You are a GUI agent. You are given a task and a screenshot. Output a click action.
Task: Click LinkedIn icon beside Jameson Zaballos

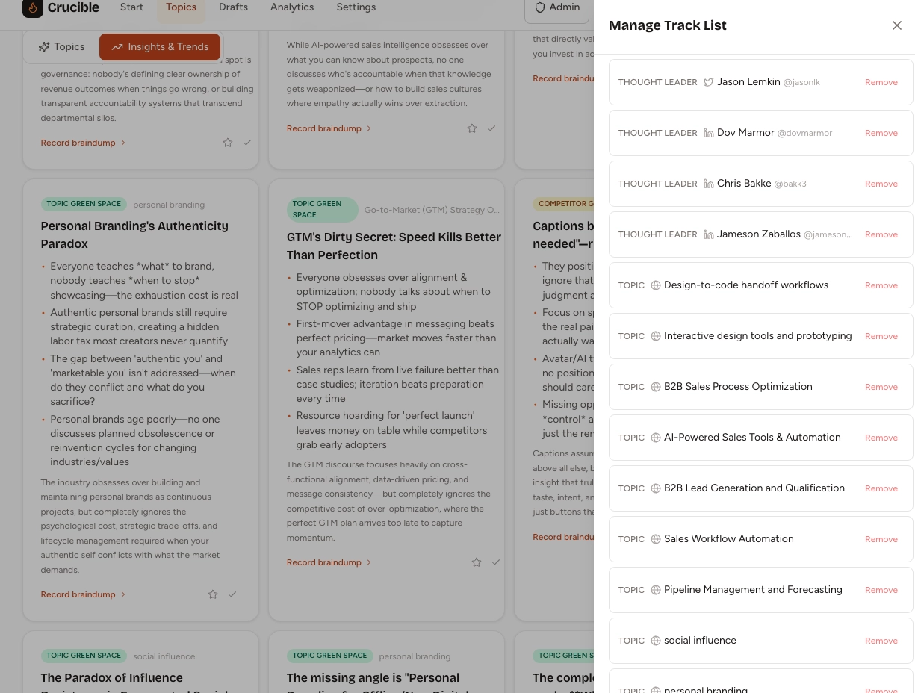[x=709, y=234]
